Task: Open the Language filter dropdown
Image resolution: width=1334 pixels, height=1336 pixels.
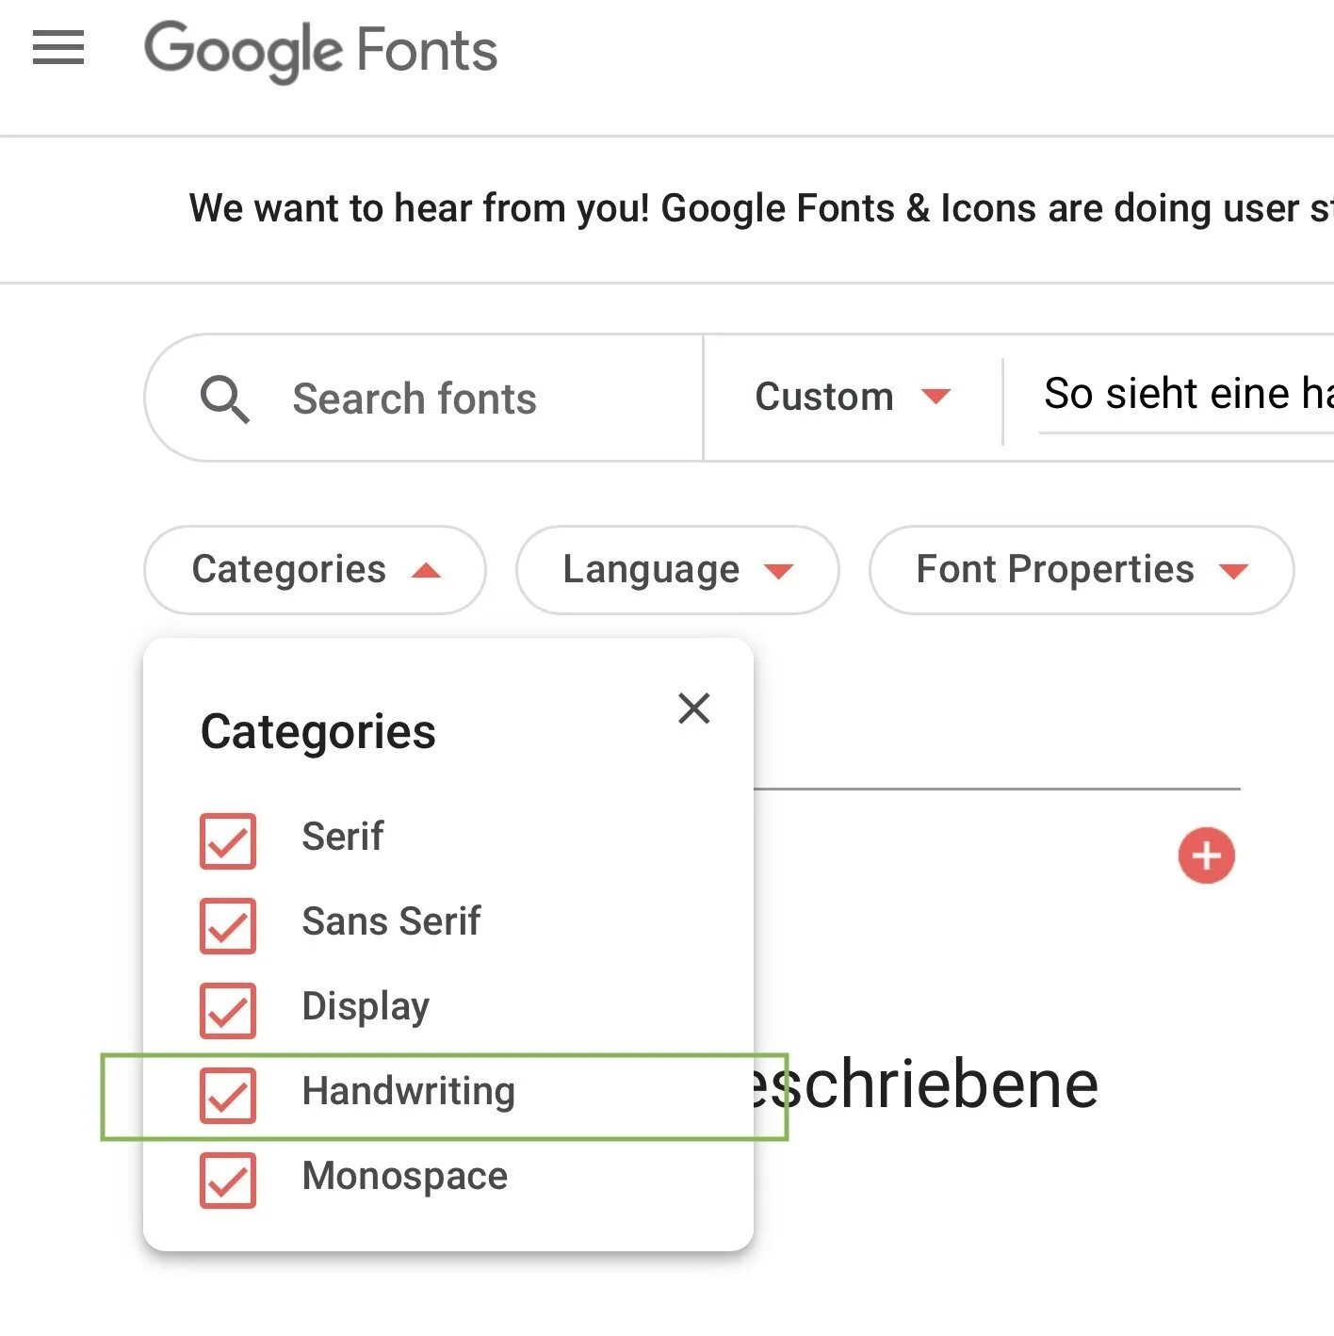Action: click(x=677, y=570)
